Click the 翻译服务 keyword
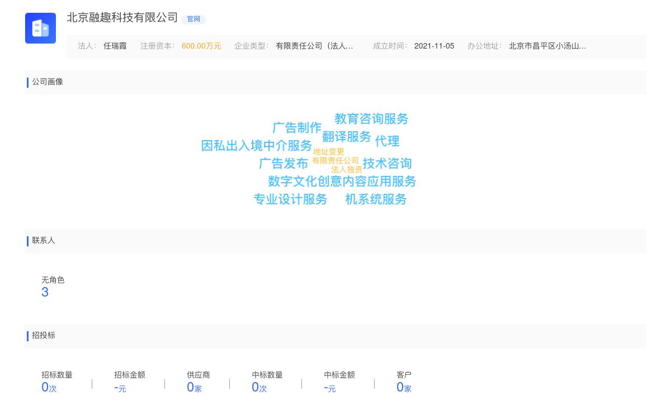The image size is (671, 420). 347,137
